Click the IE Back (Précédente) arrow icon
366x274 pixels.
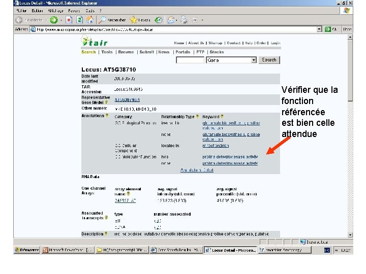click(19, 20)
